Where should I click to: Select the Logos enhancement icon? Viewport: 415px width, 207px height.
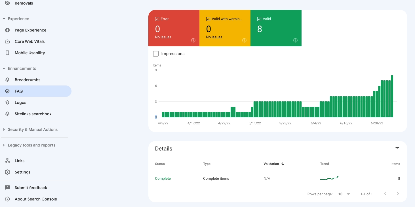[7, 103]
